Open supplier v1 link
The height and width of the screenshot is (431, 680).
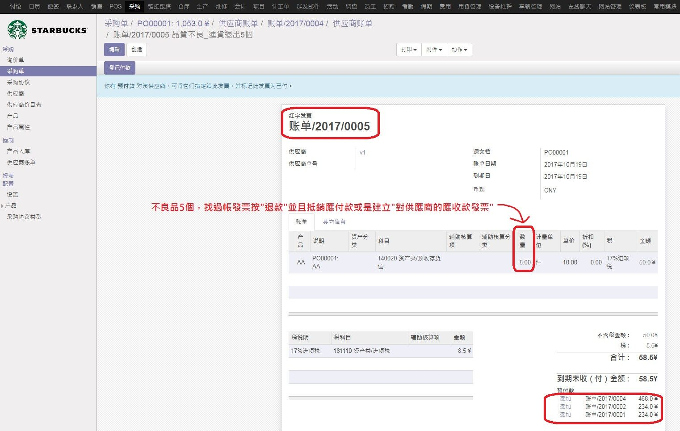[362, 152]
